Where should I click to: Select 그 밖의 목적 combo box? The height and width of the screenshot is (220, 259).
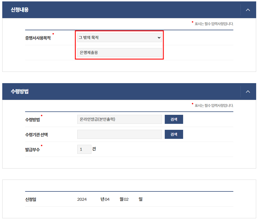pyautogui.click(x=119, y=38)
